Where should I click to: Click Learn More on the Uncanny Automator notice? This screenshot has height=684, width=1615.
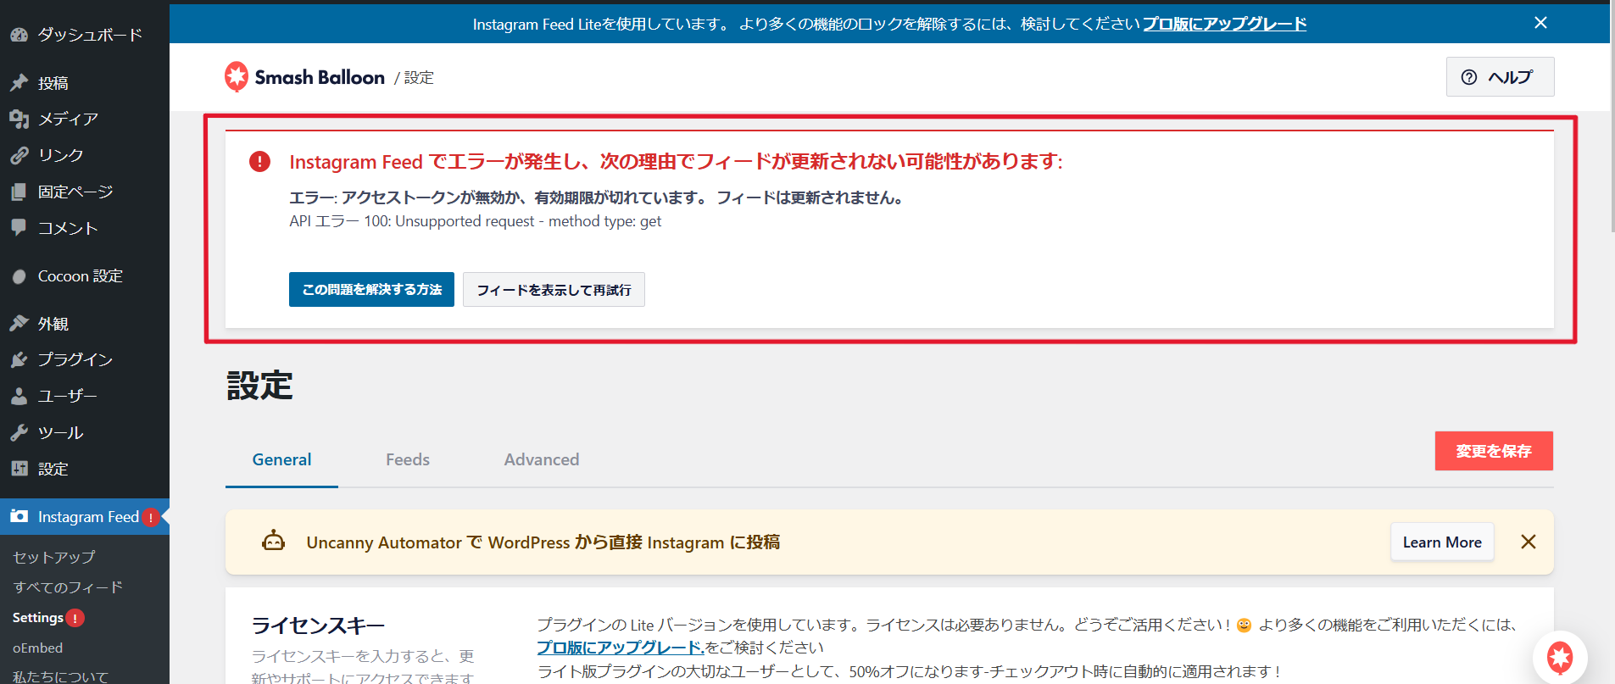[x=1441, y=542]
